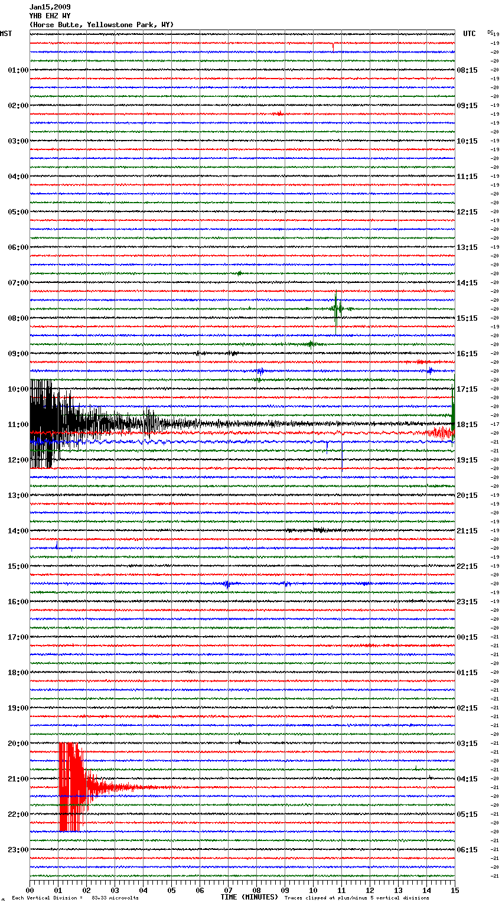Click the date header "Jan15,2009"

coord(50,7)
